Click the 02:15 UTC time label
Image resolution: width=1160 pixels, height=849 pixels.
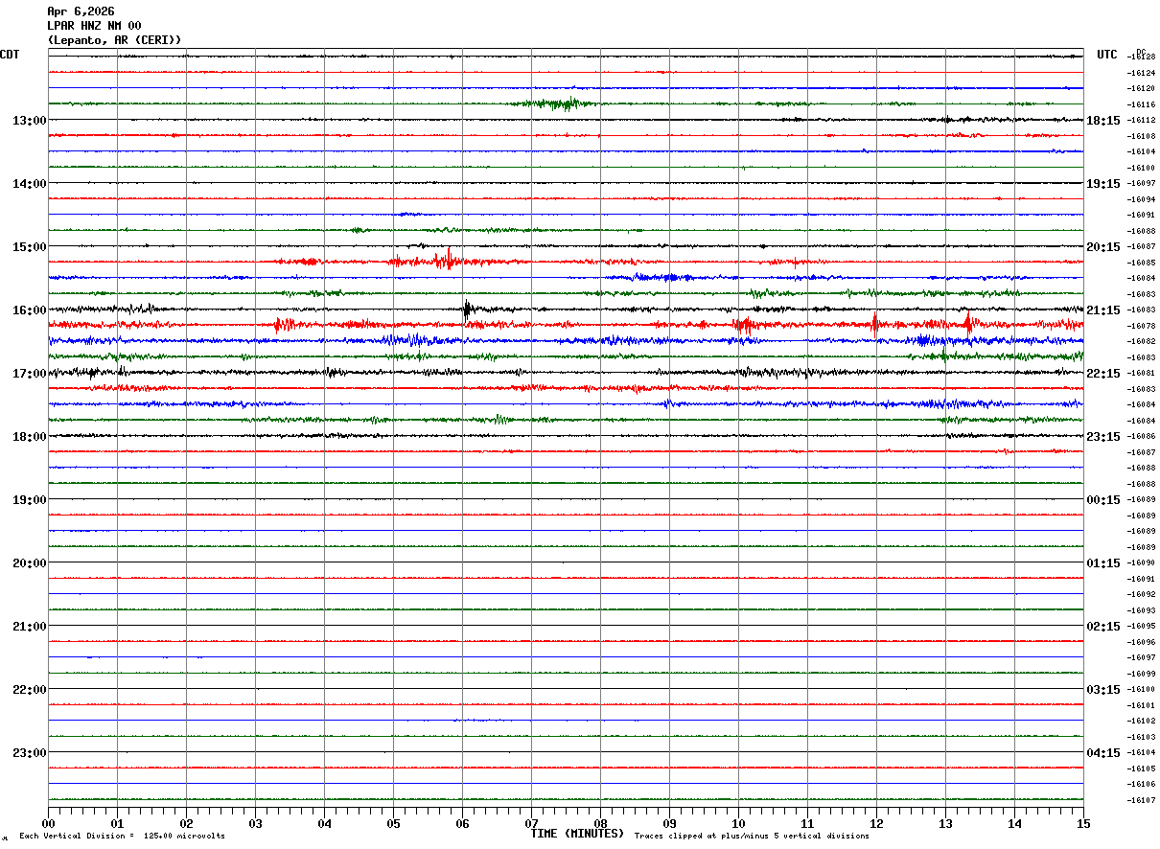pos(1103,627)
